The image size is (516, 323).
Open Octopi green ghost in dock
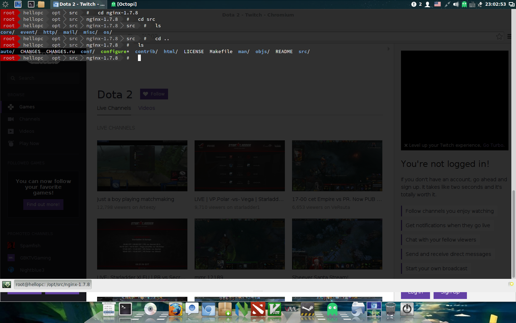332,309
